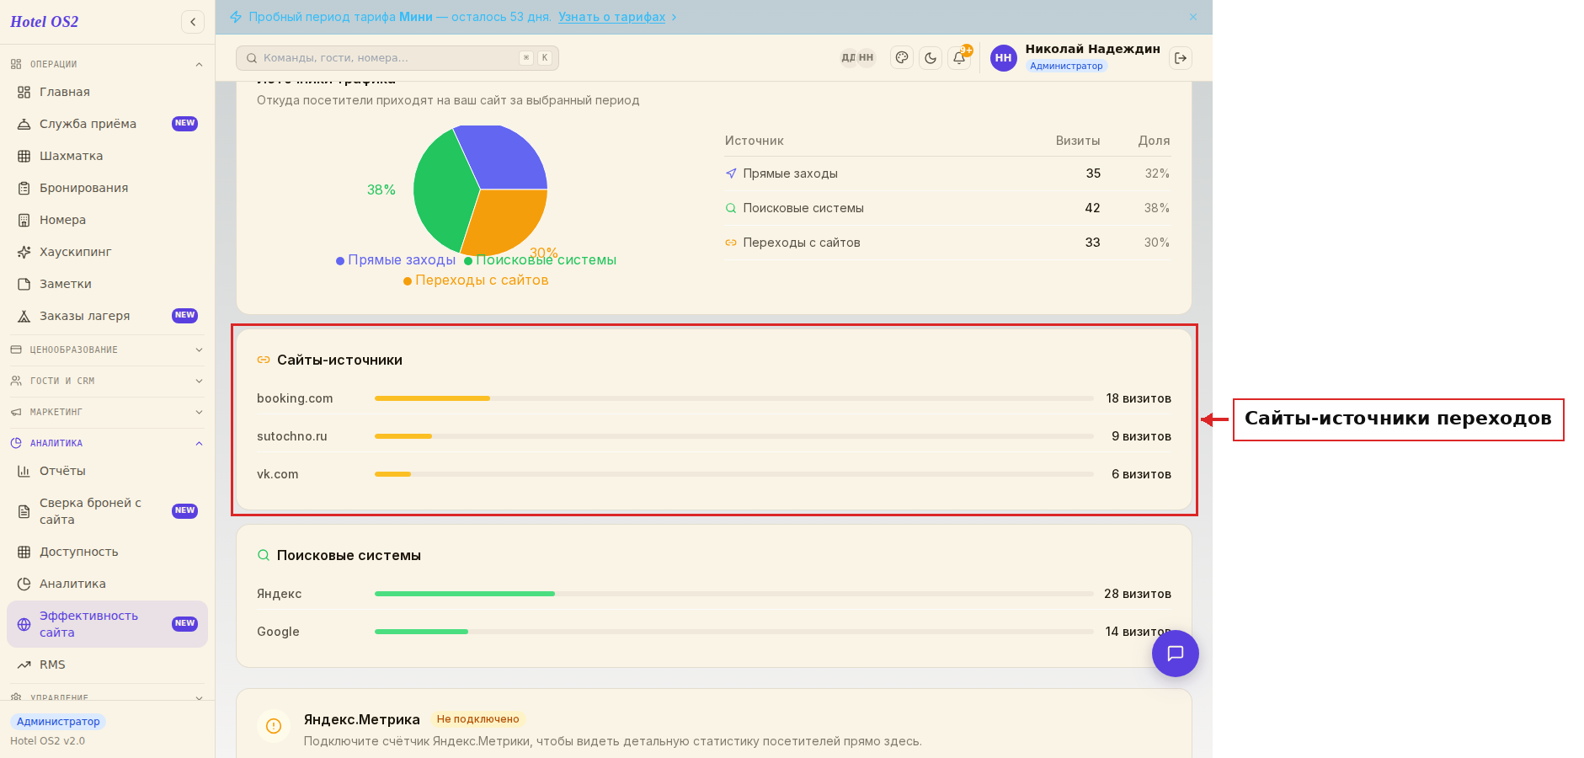Click the booking.com source row
1584x758 pixels.
pyautogui.click(x=714, y=398)
